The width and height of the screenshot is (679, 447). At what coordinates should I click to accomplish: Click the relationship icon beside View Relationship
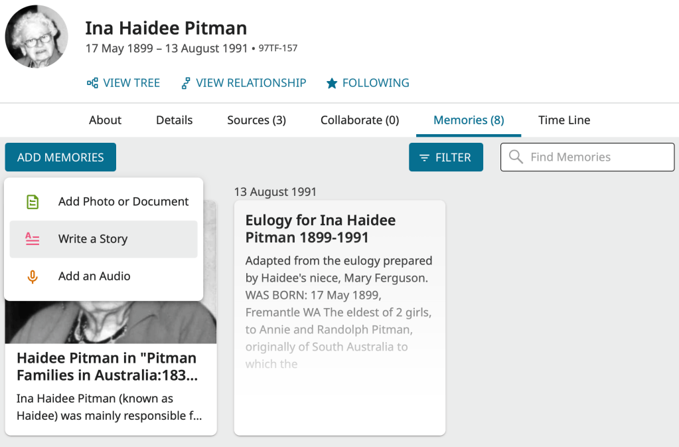point(186,83)
